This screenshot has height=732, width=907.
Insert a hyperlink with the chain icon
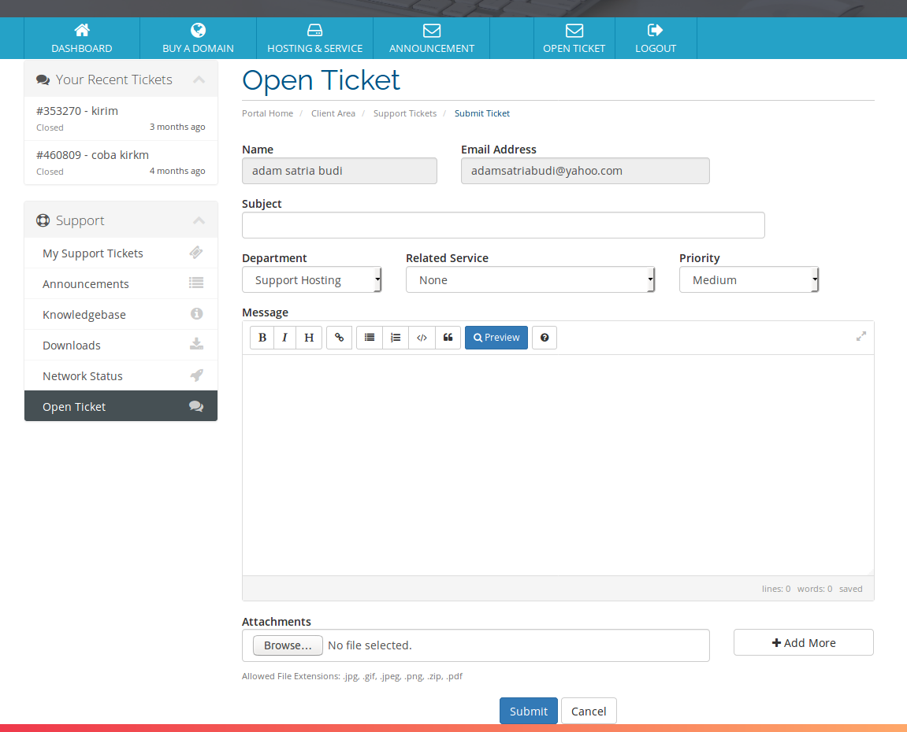click(x=339, y=337)
